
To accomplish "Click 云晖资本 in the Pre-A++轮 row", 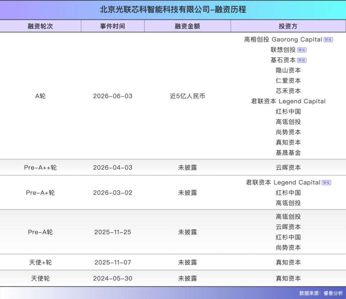I will 288,168.
